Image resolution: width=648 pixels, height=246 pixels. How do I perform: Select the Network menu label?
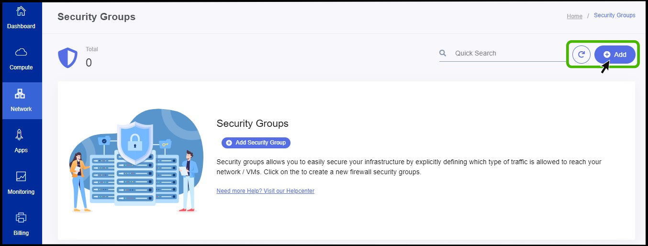pos(21,109)
